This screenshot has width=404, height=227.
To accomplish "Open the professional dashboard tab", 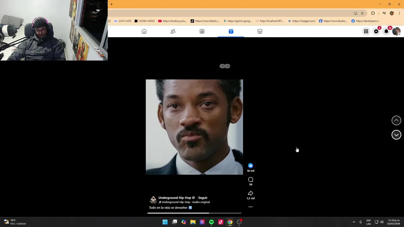I will (x=202, y=32).
